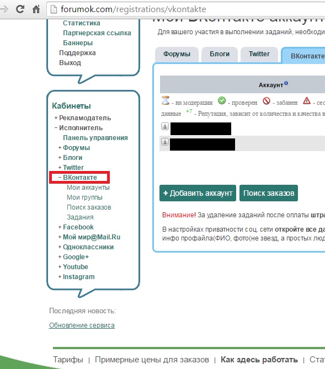
Task: Click the info icon next to first account
Action: [x=165, y=126]
